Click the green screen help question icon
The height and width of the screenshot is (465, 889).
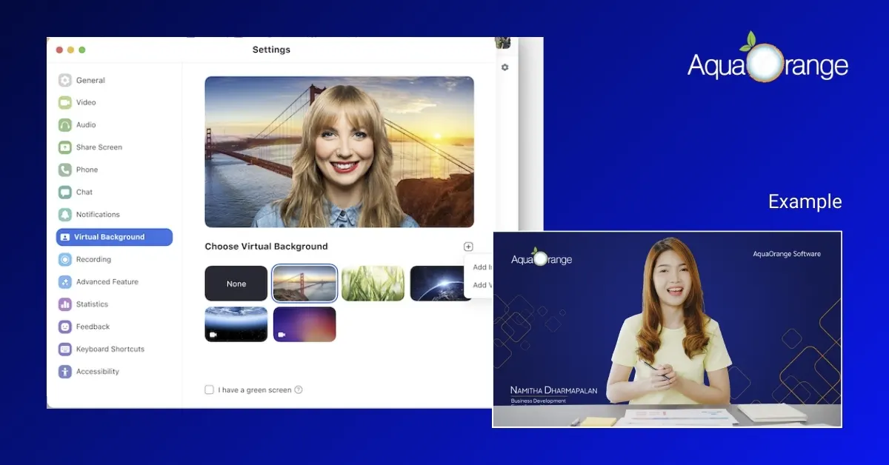point(299,389)
